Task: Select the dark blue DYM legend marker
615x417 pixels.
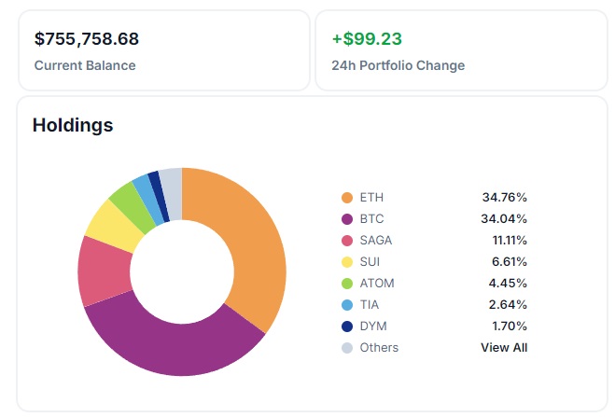Action: 347,327
